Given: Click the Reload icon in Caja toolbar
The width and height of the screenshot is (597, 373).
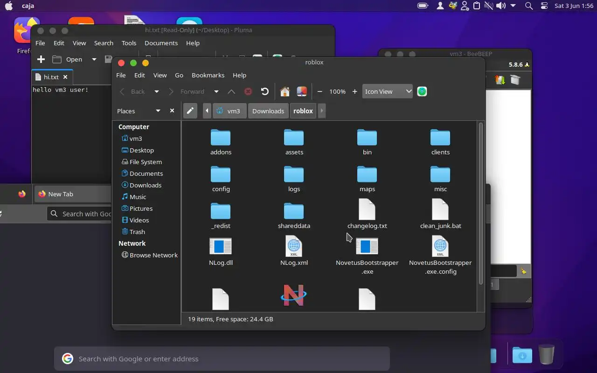Looking at the screenshot, I should (265, 91).
